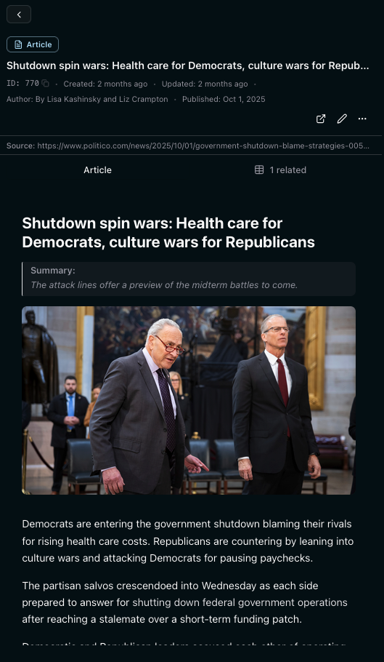The image size is (384, 662).
Task: Open the 1 related tab label
Action: pos(288,170)
